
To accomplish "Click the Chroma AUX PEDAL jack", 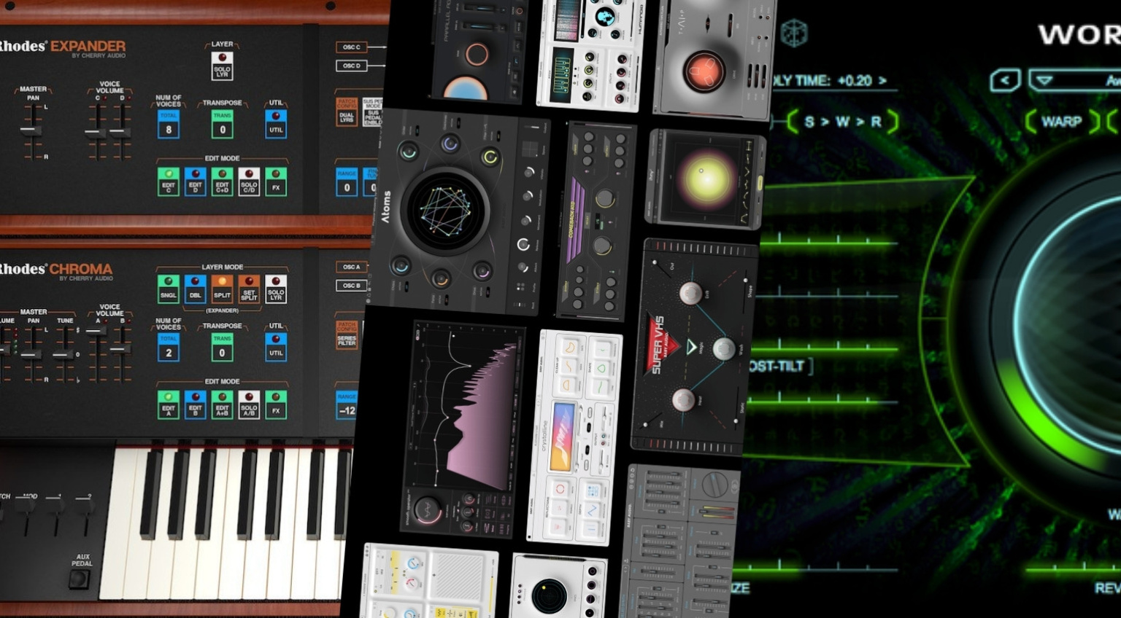I will click(80, 579).
